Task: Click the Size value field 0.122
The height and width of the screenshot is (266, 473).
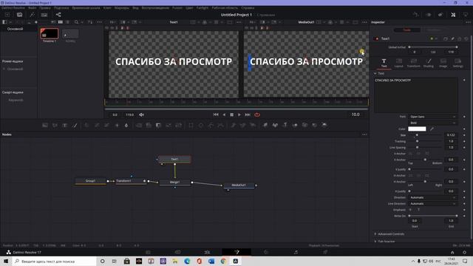Action: (x=451, y=135)
